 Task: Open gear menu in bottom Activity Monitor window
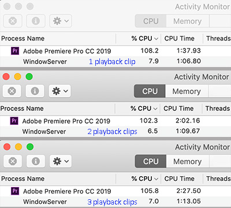(x=61, y=161)
